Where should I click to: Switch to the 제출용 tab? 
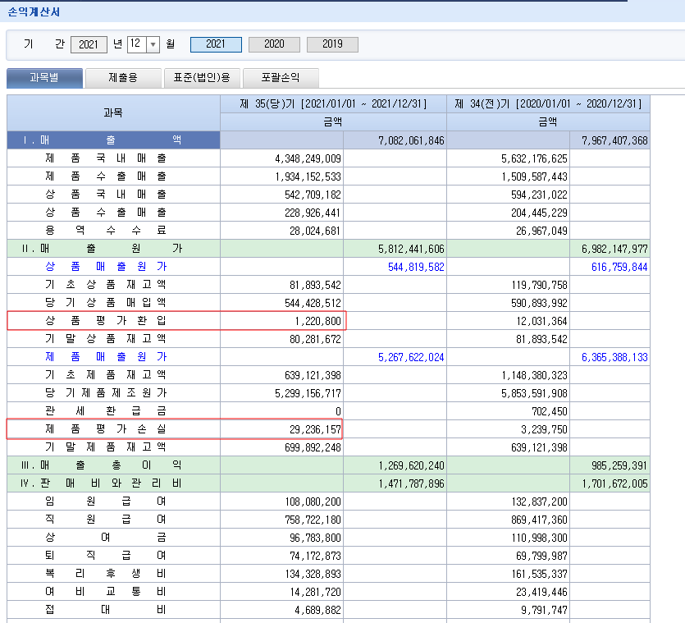coord(122,78)
